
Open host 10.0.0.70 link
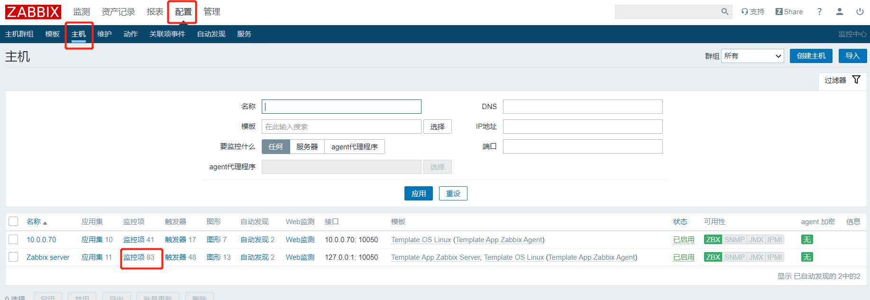[41, 240]
